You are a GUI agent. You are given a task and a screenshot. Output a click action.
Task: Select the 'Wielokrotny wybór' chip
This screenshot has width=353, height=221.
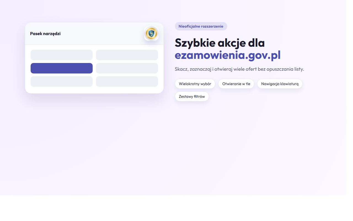click(x=195, y=84)
